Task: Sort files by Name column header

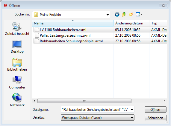Action: (73, 23)
